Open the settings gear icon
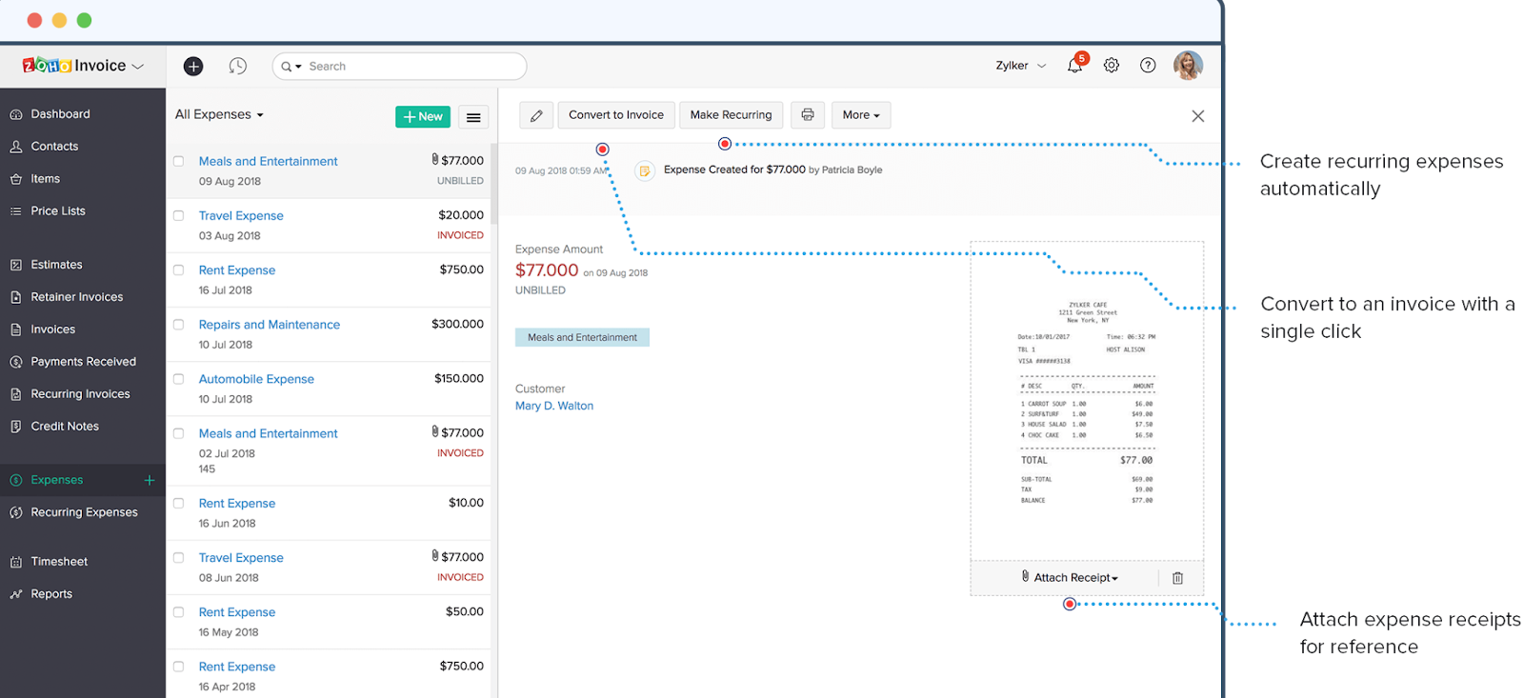Image resolution: width=1524 pixels, height=698 pixels. click(1112, 66)
